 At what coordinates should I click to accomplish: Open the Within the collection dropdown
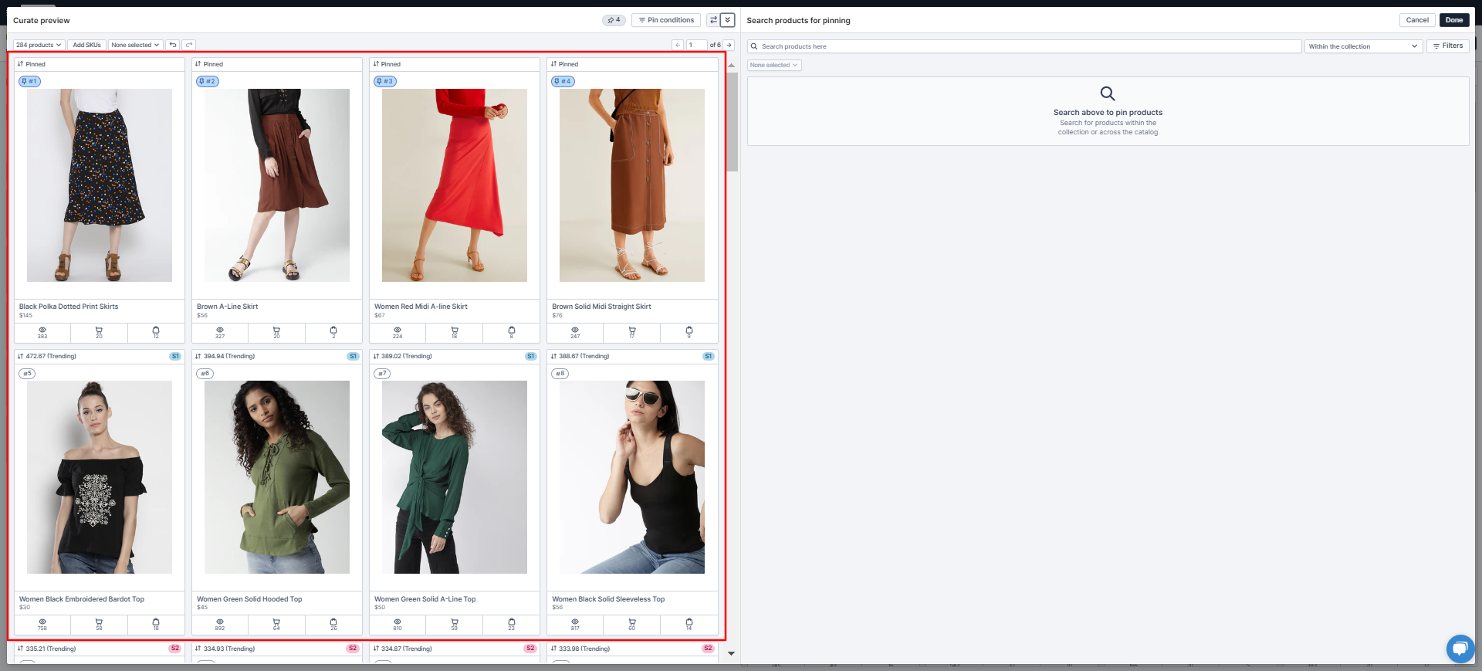(1363, 46)
